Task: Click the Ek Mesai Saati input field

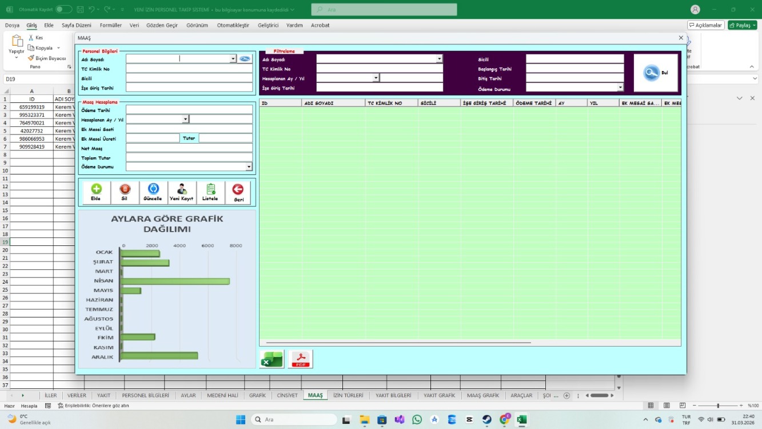Action: 189,129
